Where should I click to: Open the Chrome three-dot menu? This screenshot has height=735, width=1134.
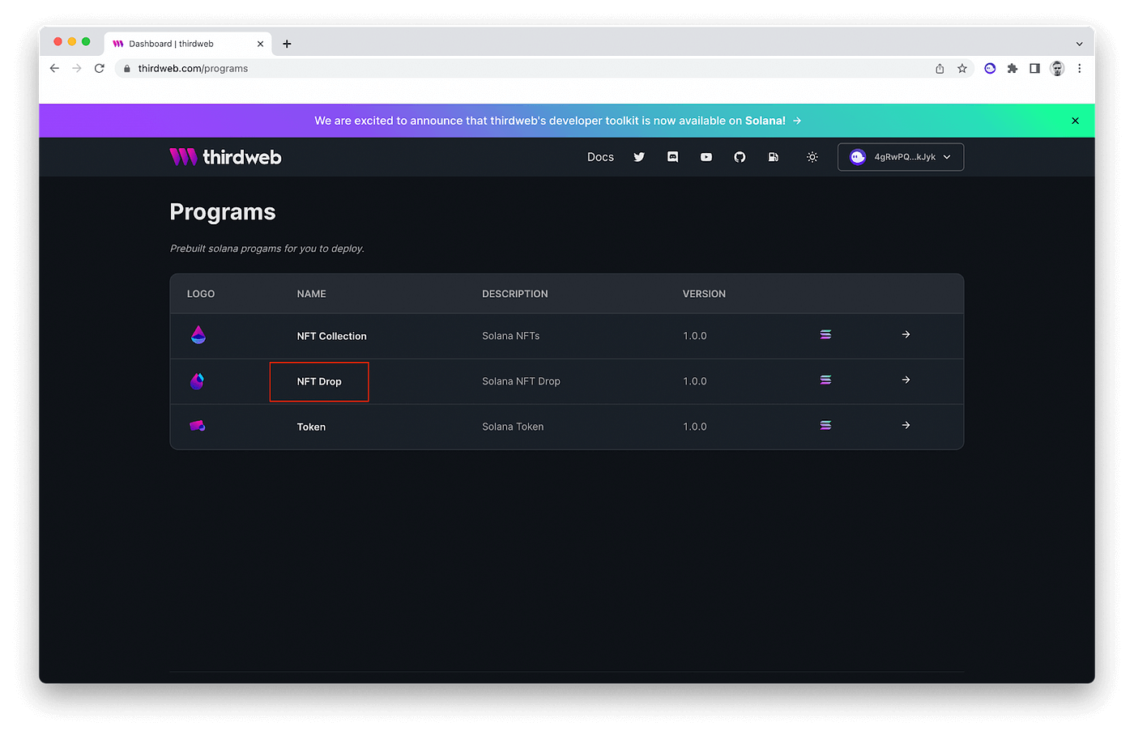[1079, 69]
